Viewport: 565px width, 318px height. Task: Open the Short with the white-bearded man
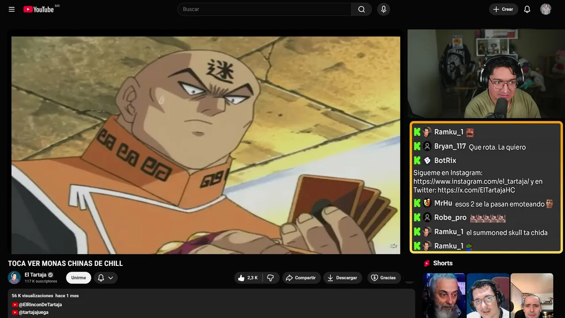[444, 295]
